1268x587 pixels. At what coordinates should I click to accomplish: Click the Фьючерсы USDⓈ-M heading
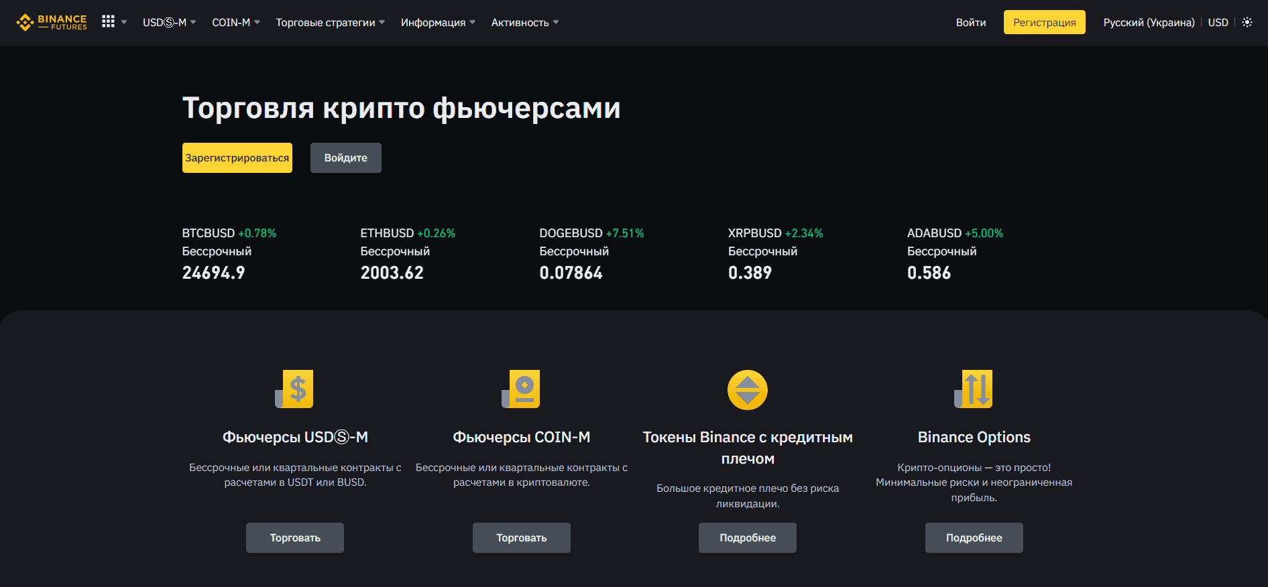tap(295, 437)
